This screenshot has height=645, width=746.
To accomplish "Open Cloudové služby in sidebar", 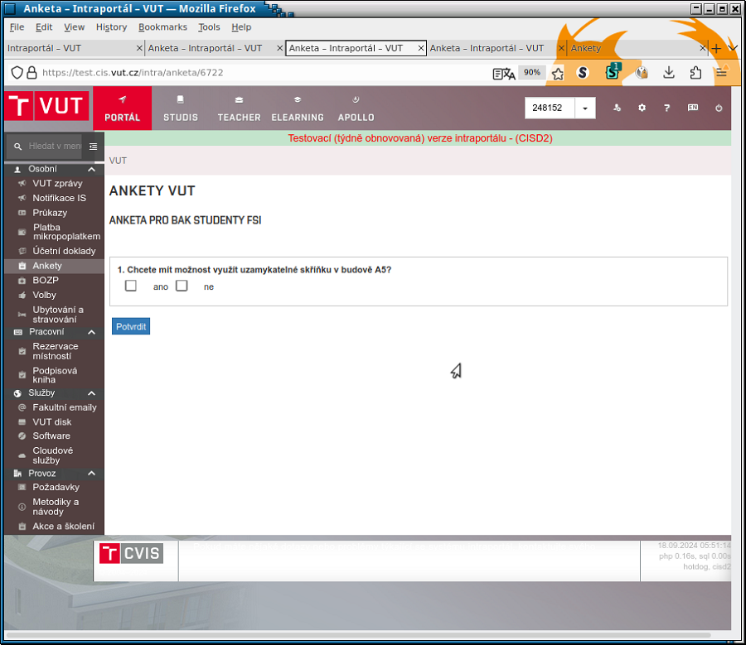I will pos(52,455).
